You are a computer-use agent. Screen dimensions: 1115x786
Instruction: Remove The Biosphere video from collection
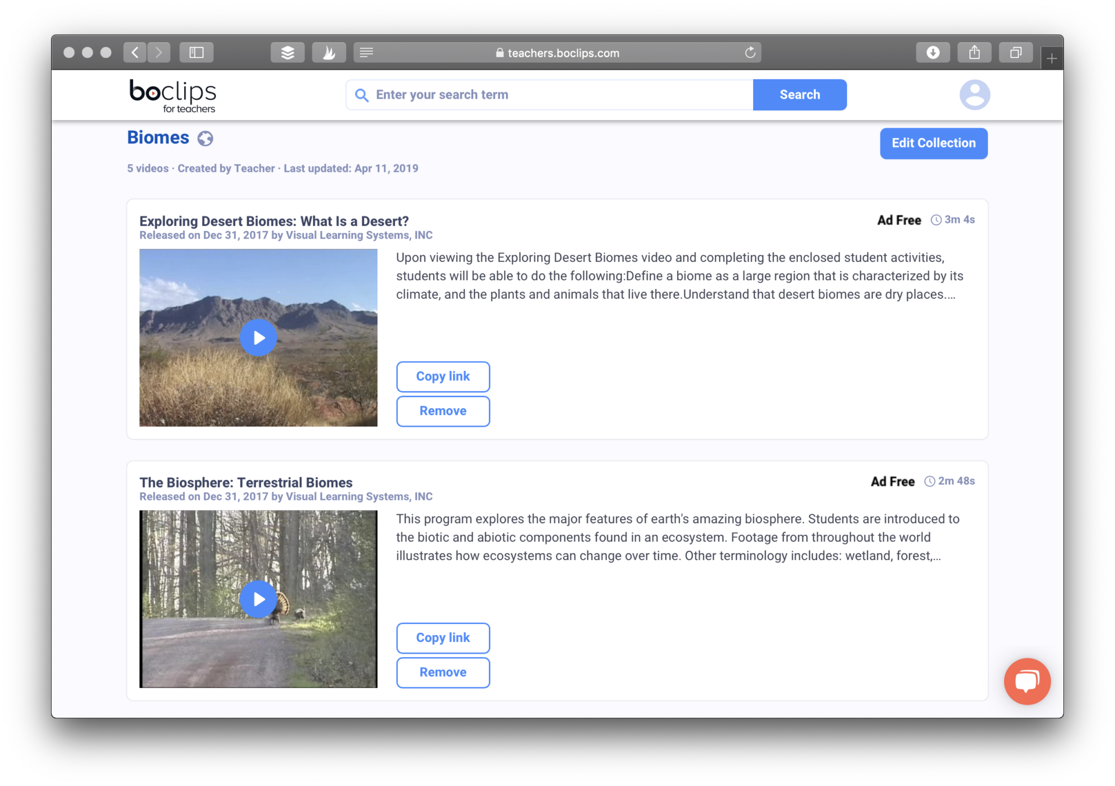coord(443,672)
